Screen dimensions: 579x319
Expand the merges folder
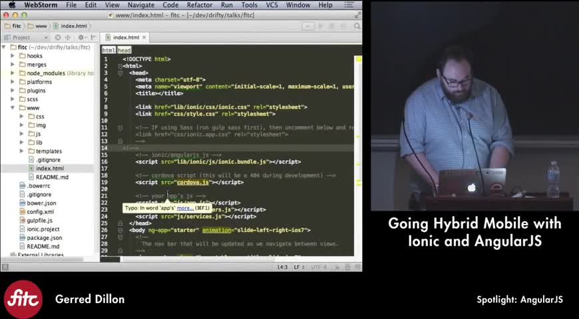13,64
